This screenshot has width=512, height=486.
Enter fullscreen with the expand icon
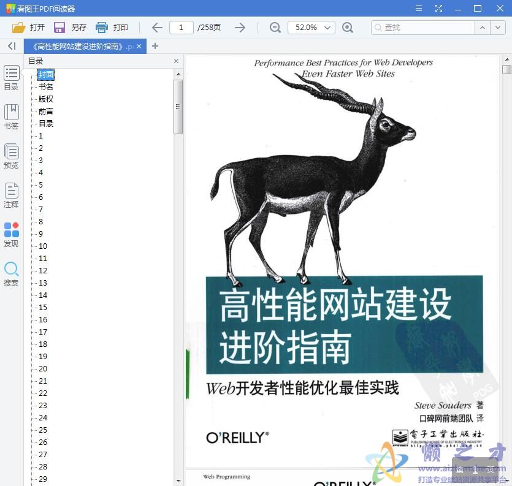point(438,9)
